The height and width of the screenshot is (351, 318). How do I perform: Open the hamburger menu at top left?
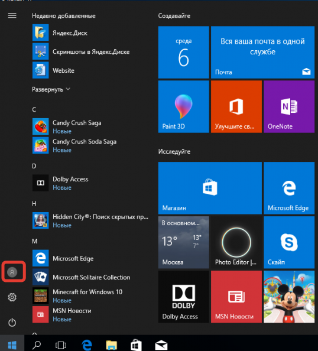(12, 15)
